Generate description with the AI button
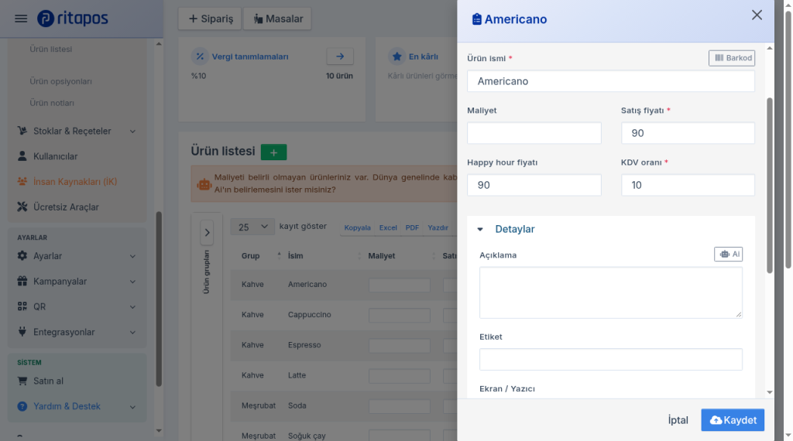793x441 pixels. click(728, 254)
